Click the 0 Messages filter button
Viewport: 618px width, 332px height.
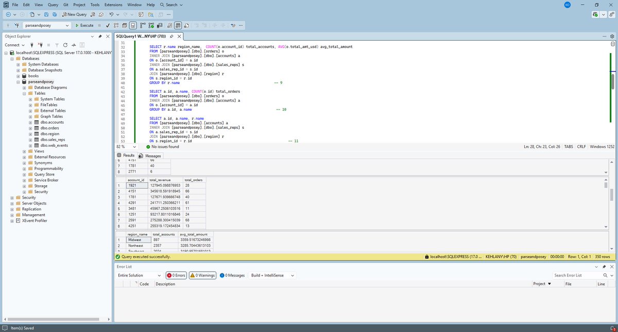click(x=232, y=275)
